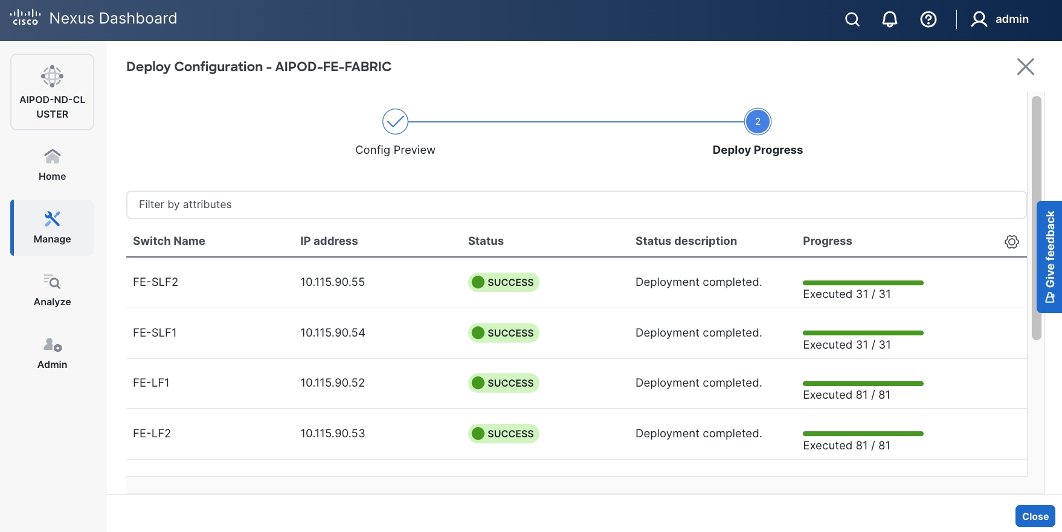Open table column settings gear icon
1062x532 pixels.
pyautogui.click(x=1011, y=242)
